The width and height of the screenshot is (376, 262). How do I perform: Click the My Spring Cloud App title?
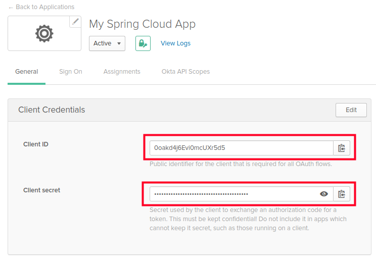[x=142, y=24]
